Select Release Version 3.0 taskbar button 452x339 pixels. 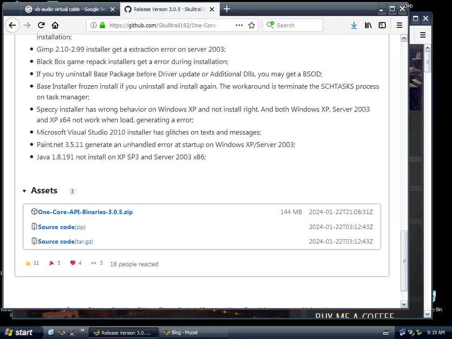123,333
